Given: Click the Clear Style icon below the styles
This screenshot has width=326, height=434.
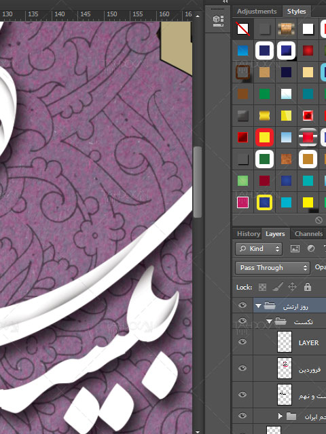Looking at the screenshot, I should (319, 220).
